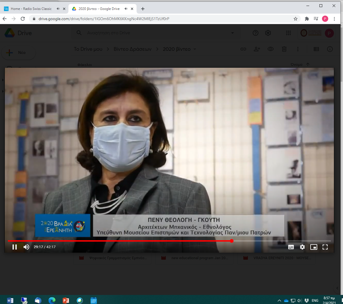Mute audio on the Google Drive tab
Screen dimensions: 343x304
click(126, 9)
